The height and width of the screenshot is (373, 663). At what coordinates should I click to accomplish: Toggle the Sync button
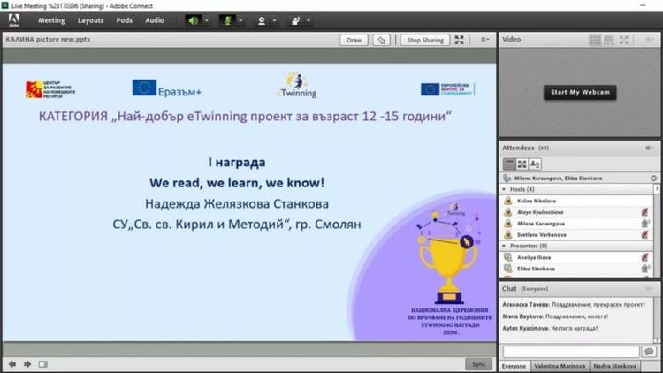[x=478, y=363]
